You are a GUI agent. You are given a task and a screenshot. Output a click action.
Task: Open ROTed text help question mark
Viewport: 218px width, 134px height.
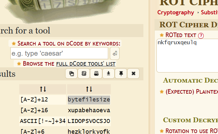(201, 36)
